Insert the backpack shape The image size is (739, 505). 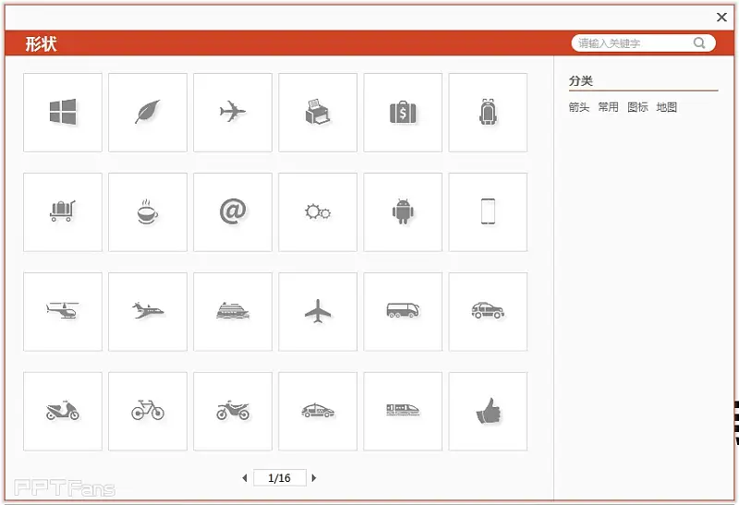coord(488,113)
